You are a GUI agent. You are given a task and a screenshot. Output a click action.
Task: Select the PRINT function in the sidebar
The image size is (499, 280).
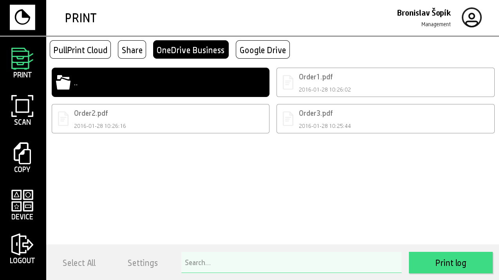[22, 63]
